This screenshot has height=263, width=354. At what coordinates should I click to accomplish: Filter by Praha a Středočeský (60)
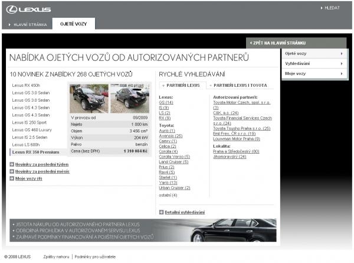236,151
